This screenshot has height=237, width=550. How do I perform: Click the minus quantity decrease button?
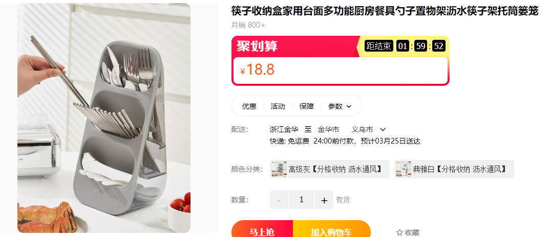[x=279, y=200]
